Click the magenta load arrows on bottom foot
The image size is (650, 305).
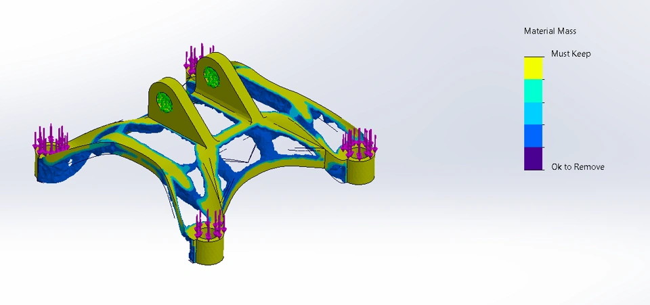point(210,224)
